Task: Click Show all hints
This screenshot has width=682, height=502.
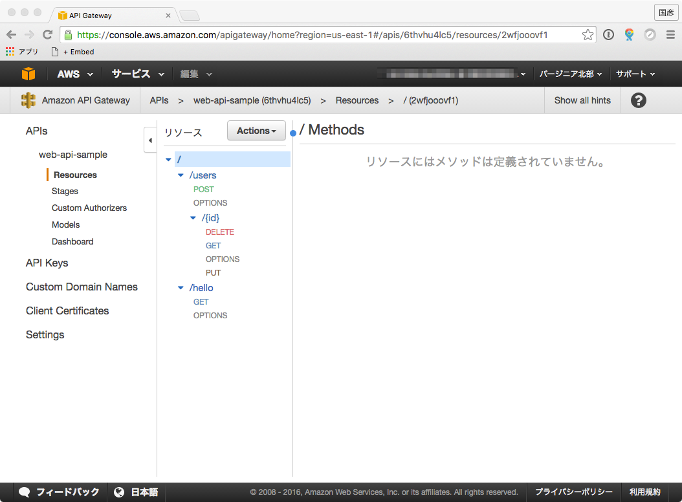Action: 582,100
